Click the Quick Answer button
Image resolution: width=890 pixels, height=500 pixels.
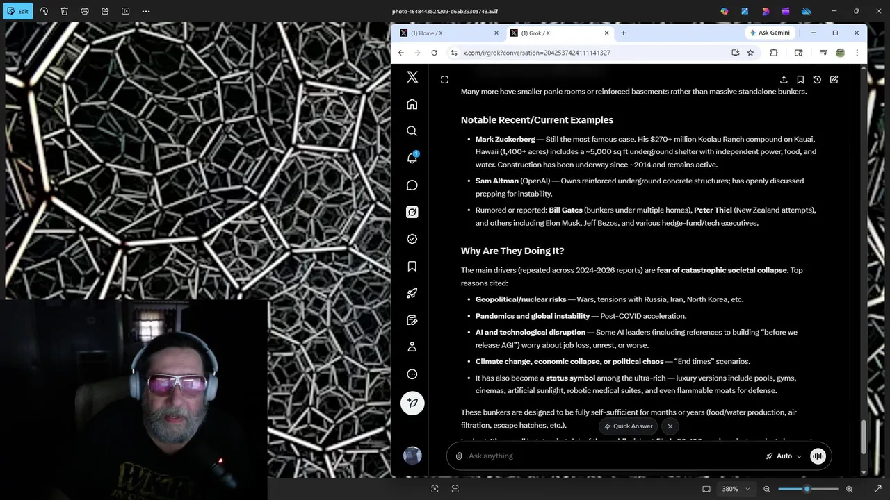pos(629,426)
